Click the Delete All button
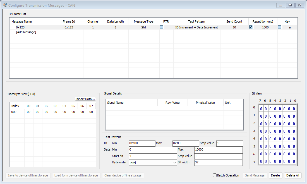 tap(292, 175)
